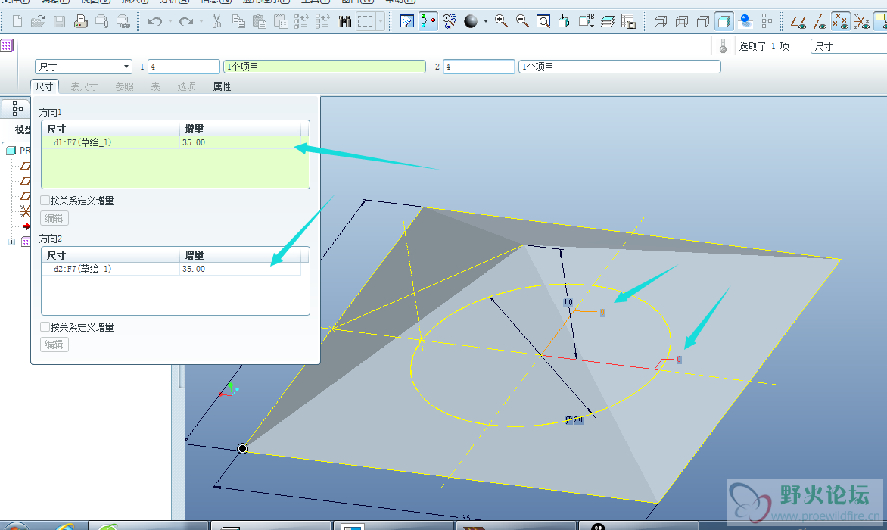887x530 pixels.
Task: Click the PR part root in model tree
Action: point(18,151)
